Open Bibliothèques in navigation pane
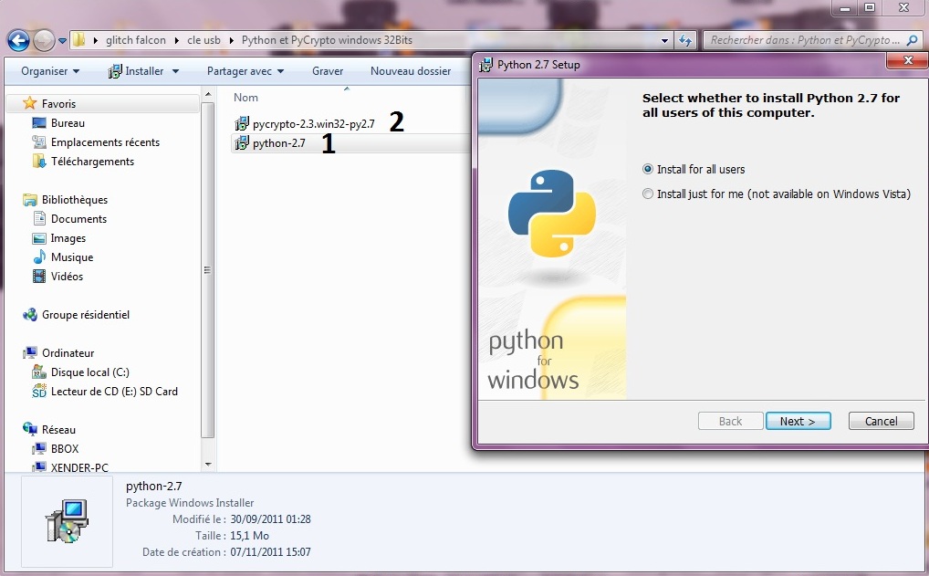 coord(75,200)
